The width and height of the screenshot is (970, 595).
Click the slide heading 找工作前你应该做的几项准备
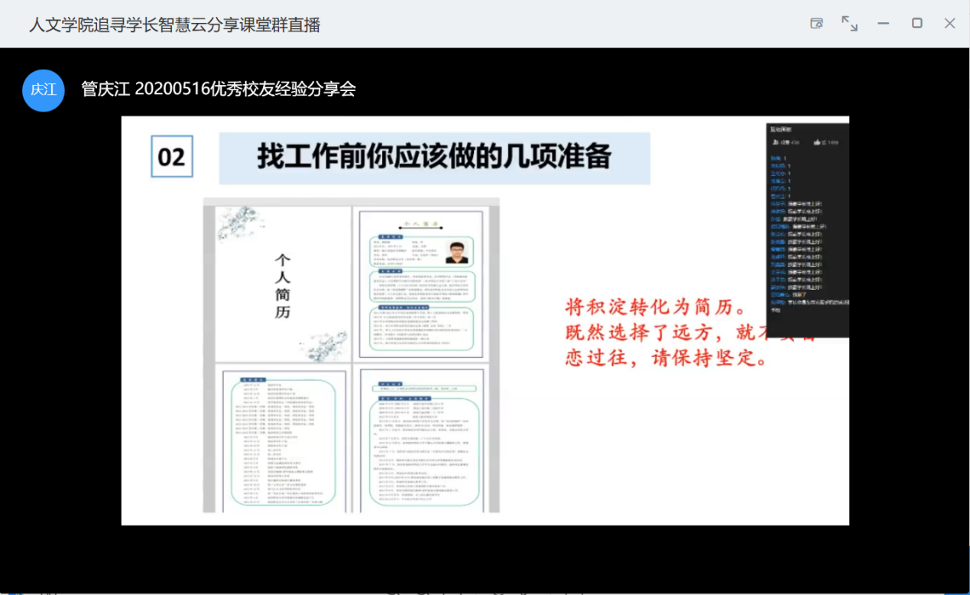pyautogui.click(x=434, y=158)
